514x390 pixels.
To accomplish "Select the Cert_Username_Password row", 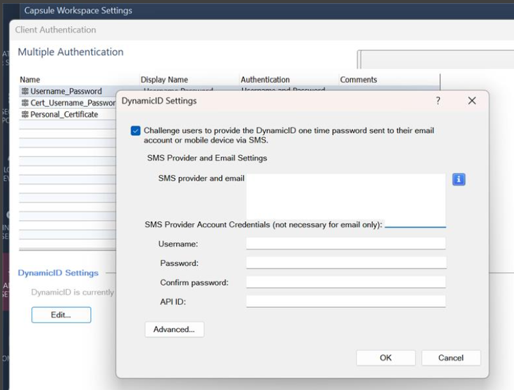I will click(x=68, y=103).
